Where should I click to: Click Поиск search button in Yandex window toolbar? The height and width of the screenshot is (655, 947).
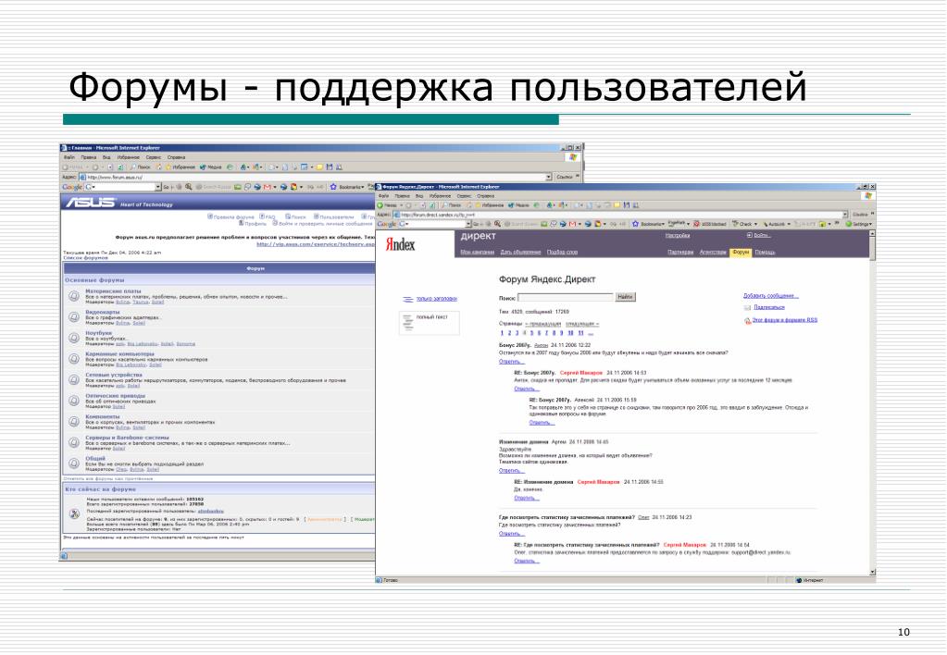pyautogui.click(x=452, y=205)
